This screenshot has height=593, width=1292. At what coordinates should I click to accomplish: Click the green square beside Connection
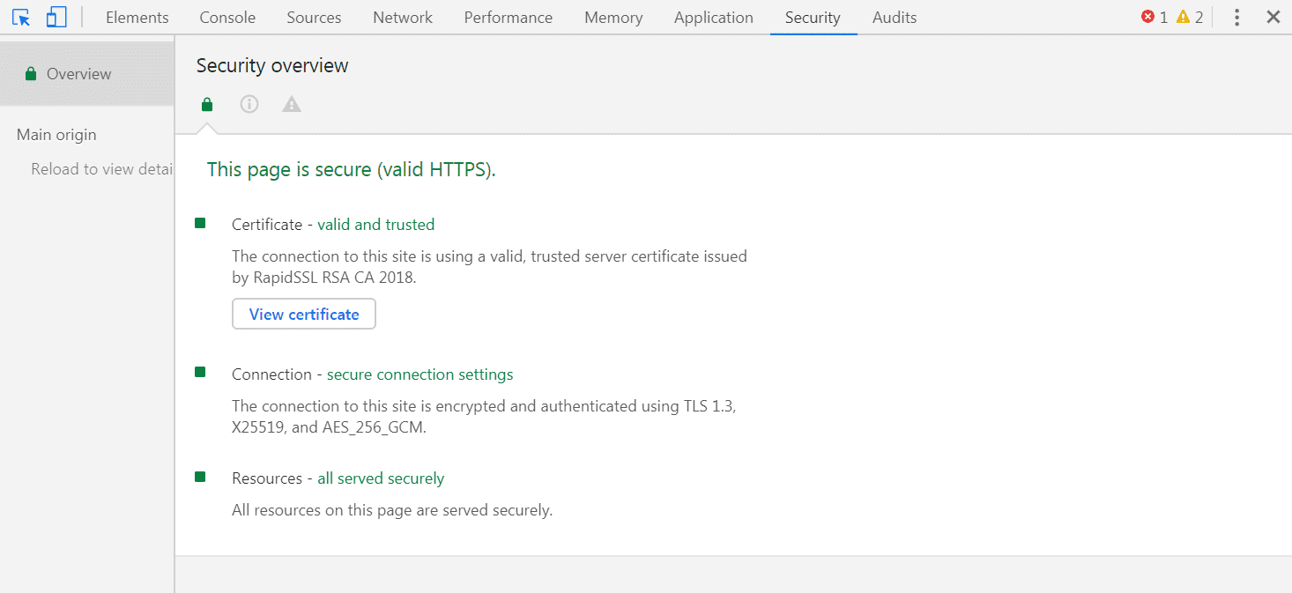[x=200, y=372]
